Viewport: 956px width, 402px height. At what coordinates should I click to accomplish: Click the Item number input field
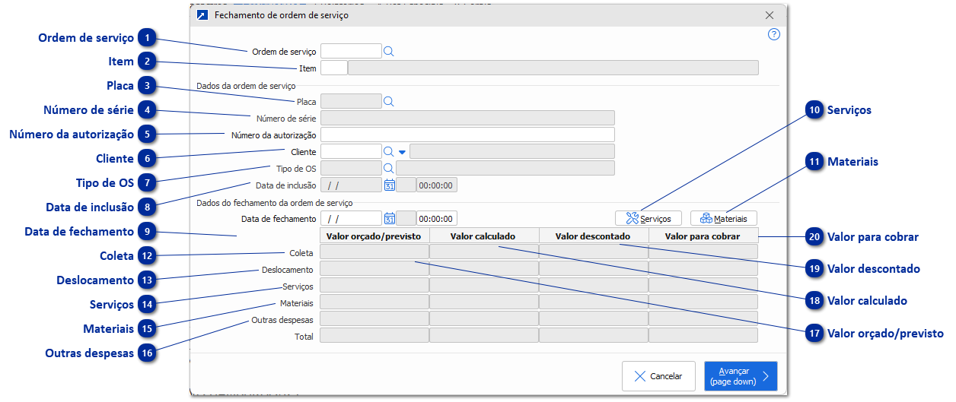pyautogui.click(x=334, y=68)
